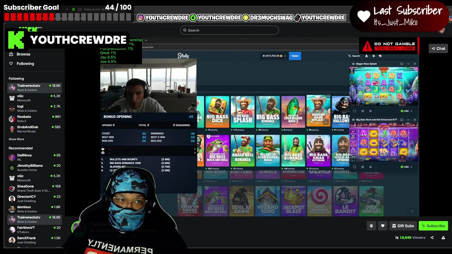Screen dimensions: 452x254
Task: Open SheaDone recommended channel
Action: (35, 188)
